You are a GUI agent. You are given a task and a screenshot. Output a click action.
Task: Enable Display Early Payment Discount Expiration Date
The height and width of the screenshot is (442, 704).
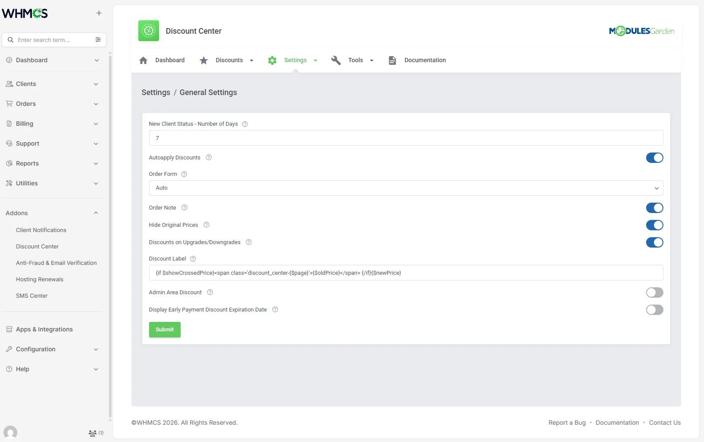coord(655,310)
